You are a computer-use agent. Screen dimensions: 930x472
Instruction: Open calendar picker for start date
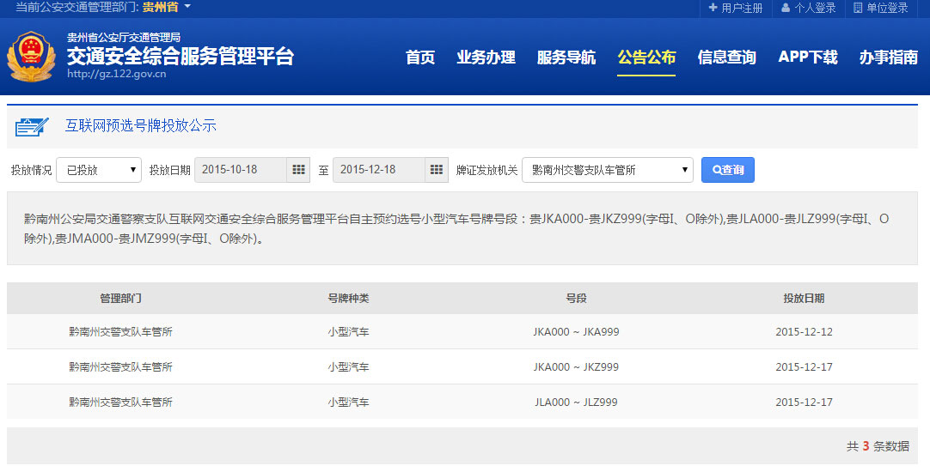(298, 170)
